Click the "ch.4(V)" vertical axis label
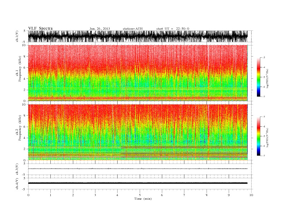 click(17, 184)
